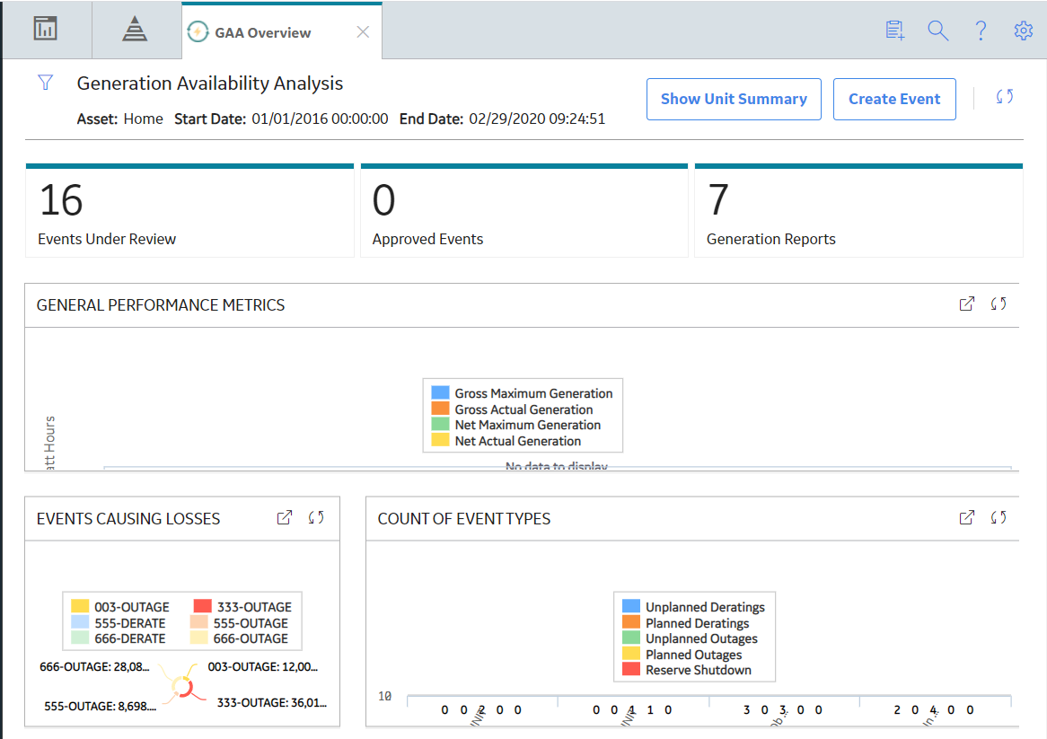
Task: Open the filter funnel icon
Action: coord(46,83)
